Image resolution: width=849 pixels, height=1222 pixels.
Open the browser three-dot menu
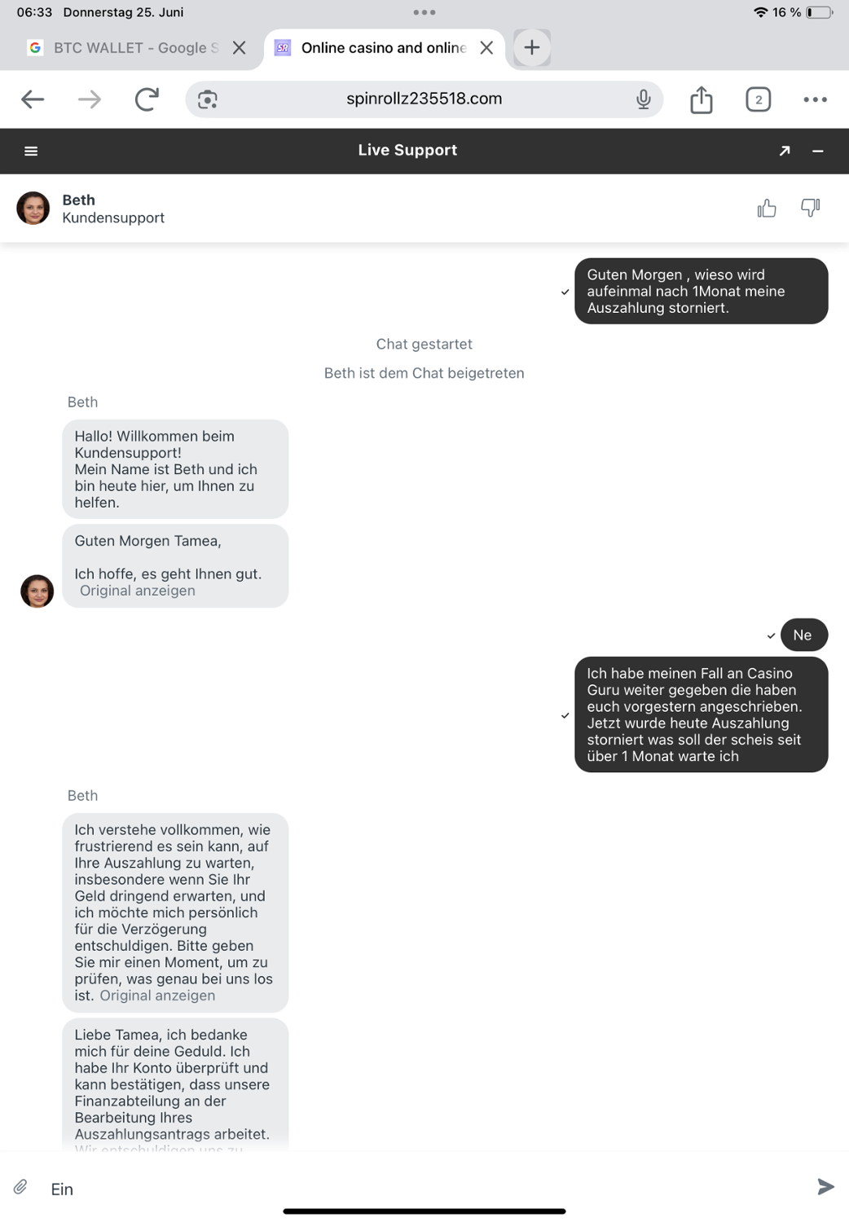click(x=815, y=99)
